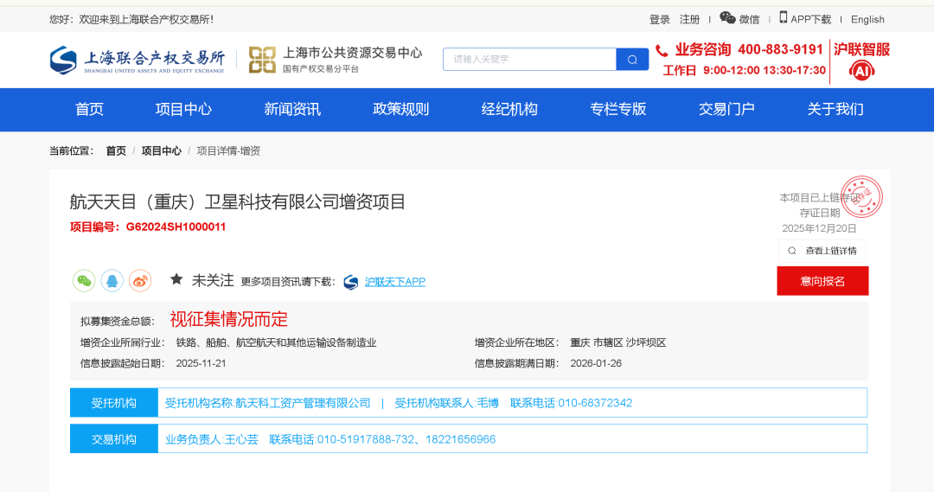This screenshot has width=934, height=492.
Task: Go to the 政策规则 menu item
Action: 400,110
